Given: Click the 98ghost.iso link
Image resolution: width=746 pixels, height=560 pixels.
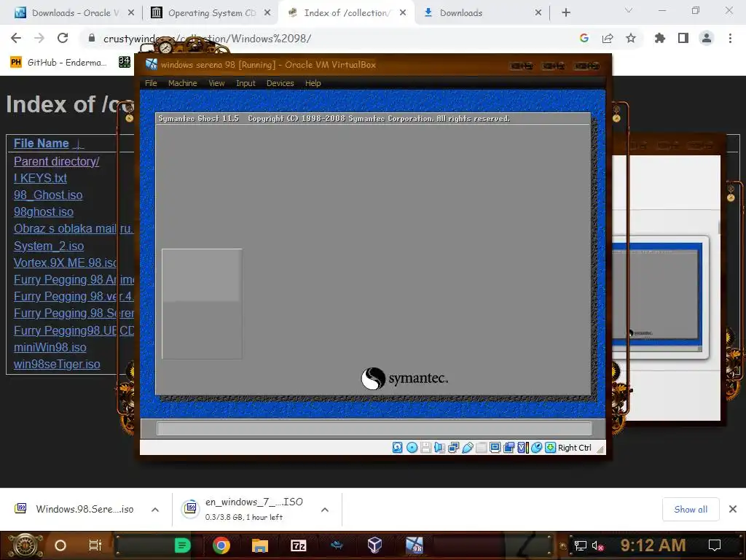Looking at the screenshot, I should [x=43, y=212].
